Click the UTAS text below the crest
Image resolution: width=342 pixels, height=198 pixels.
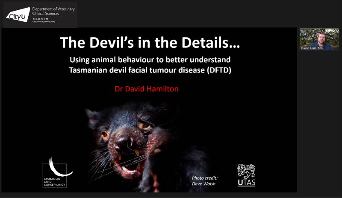coord(246,183)
